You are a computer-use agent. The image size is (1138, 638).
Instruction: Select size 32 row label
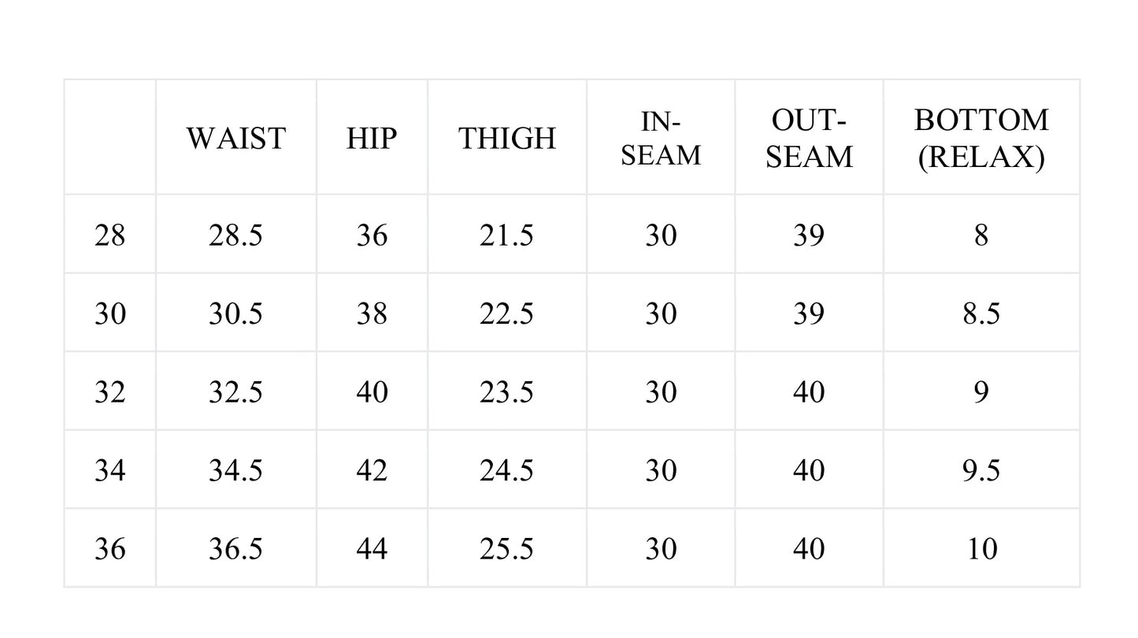(109, 391)
